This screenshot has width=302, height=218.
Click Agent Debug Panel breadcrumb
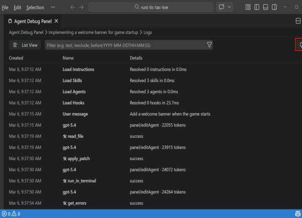(26, 32)
